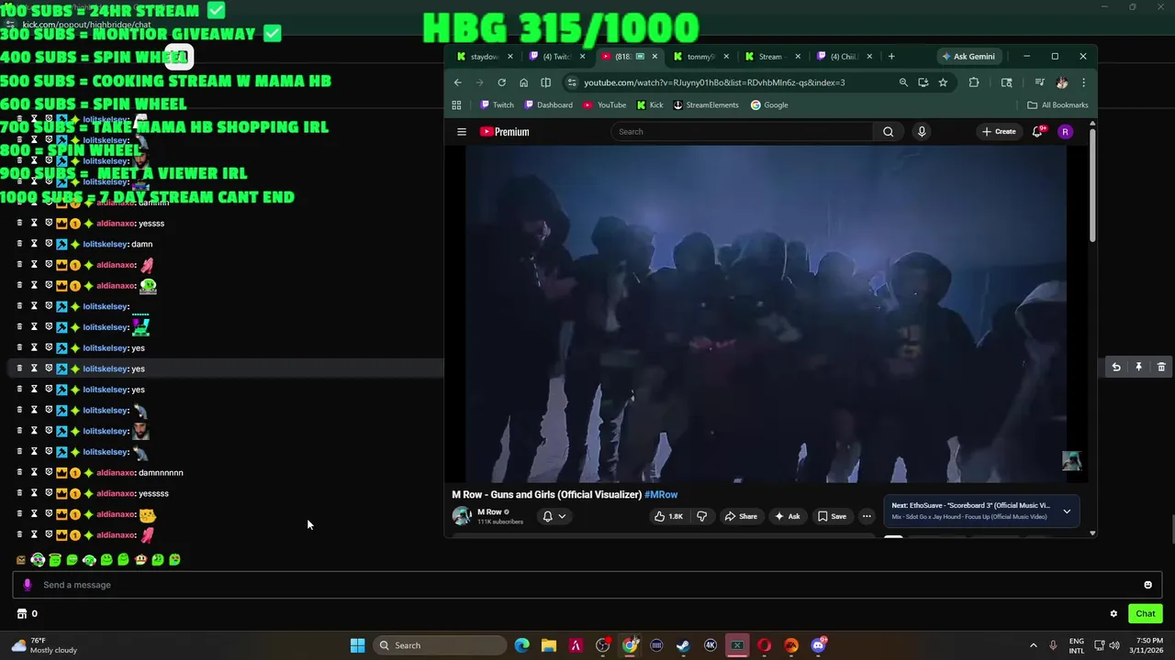Open the All Bookmarks folder
The image size is (1175, 660).
tap(1057, 105)
